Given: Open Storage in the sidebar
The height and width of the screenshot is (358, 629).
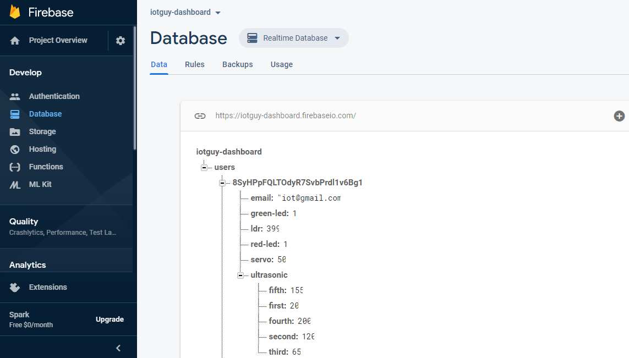Looking at the screenshot, I should click(x=42, y=132).
